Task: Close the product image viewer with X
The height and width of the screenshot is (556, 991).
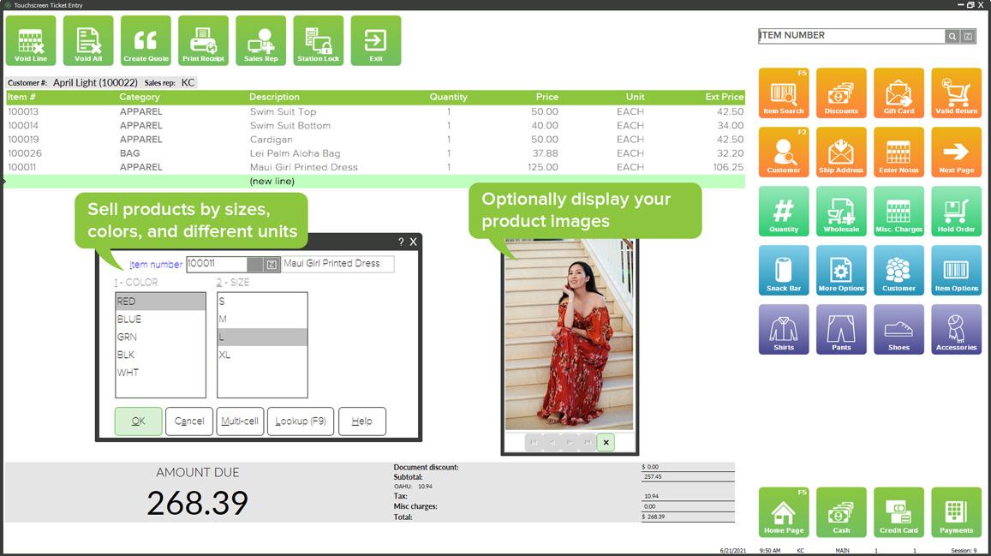Action: (x=606, y=443)
